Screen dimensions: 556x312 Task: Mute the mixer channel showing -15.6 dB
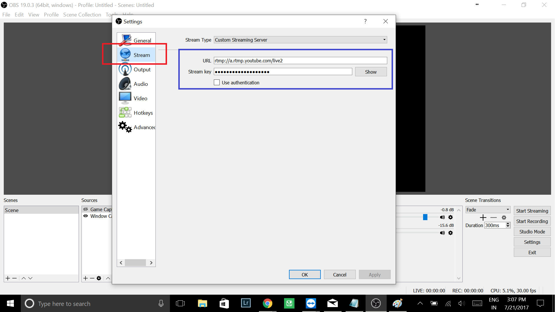coord(443,233)
